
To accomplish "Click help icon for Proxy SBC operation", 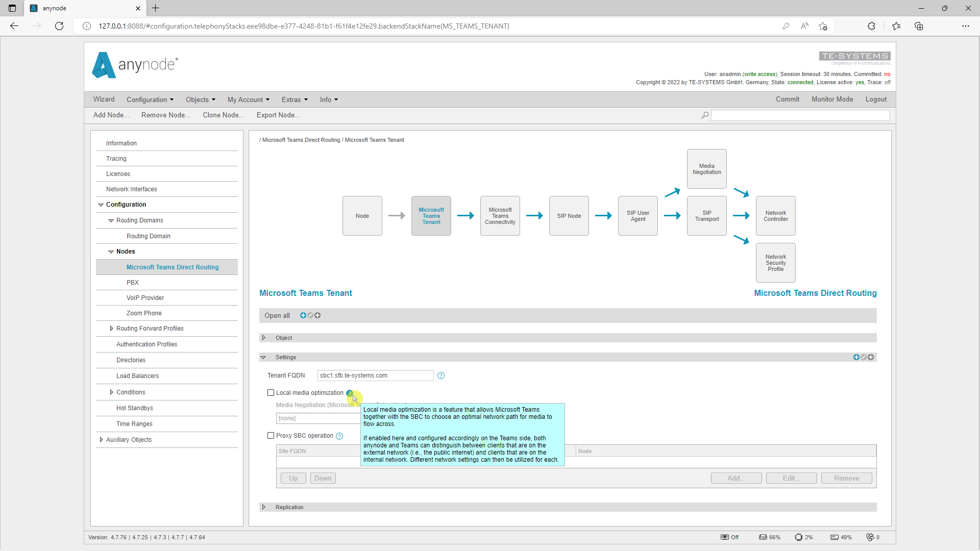I will point(339,436).
